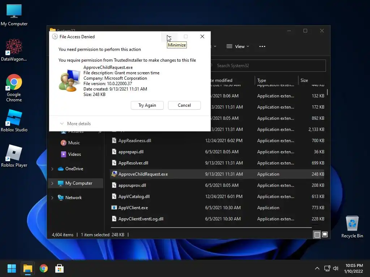Click the 892 KB size cell
The image size is (370, 277).
(318, 118)
